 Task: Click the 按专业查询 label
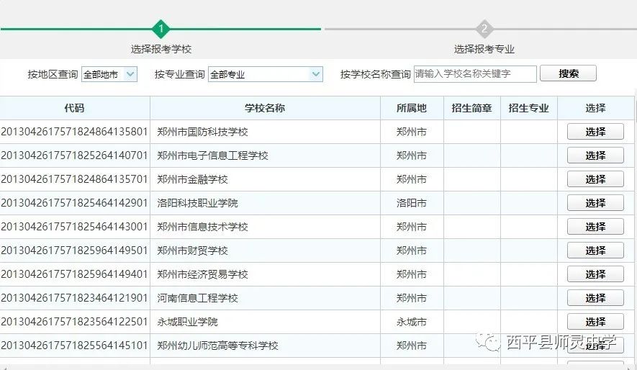[x=179, y=74]
